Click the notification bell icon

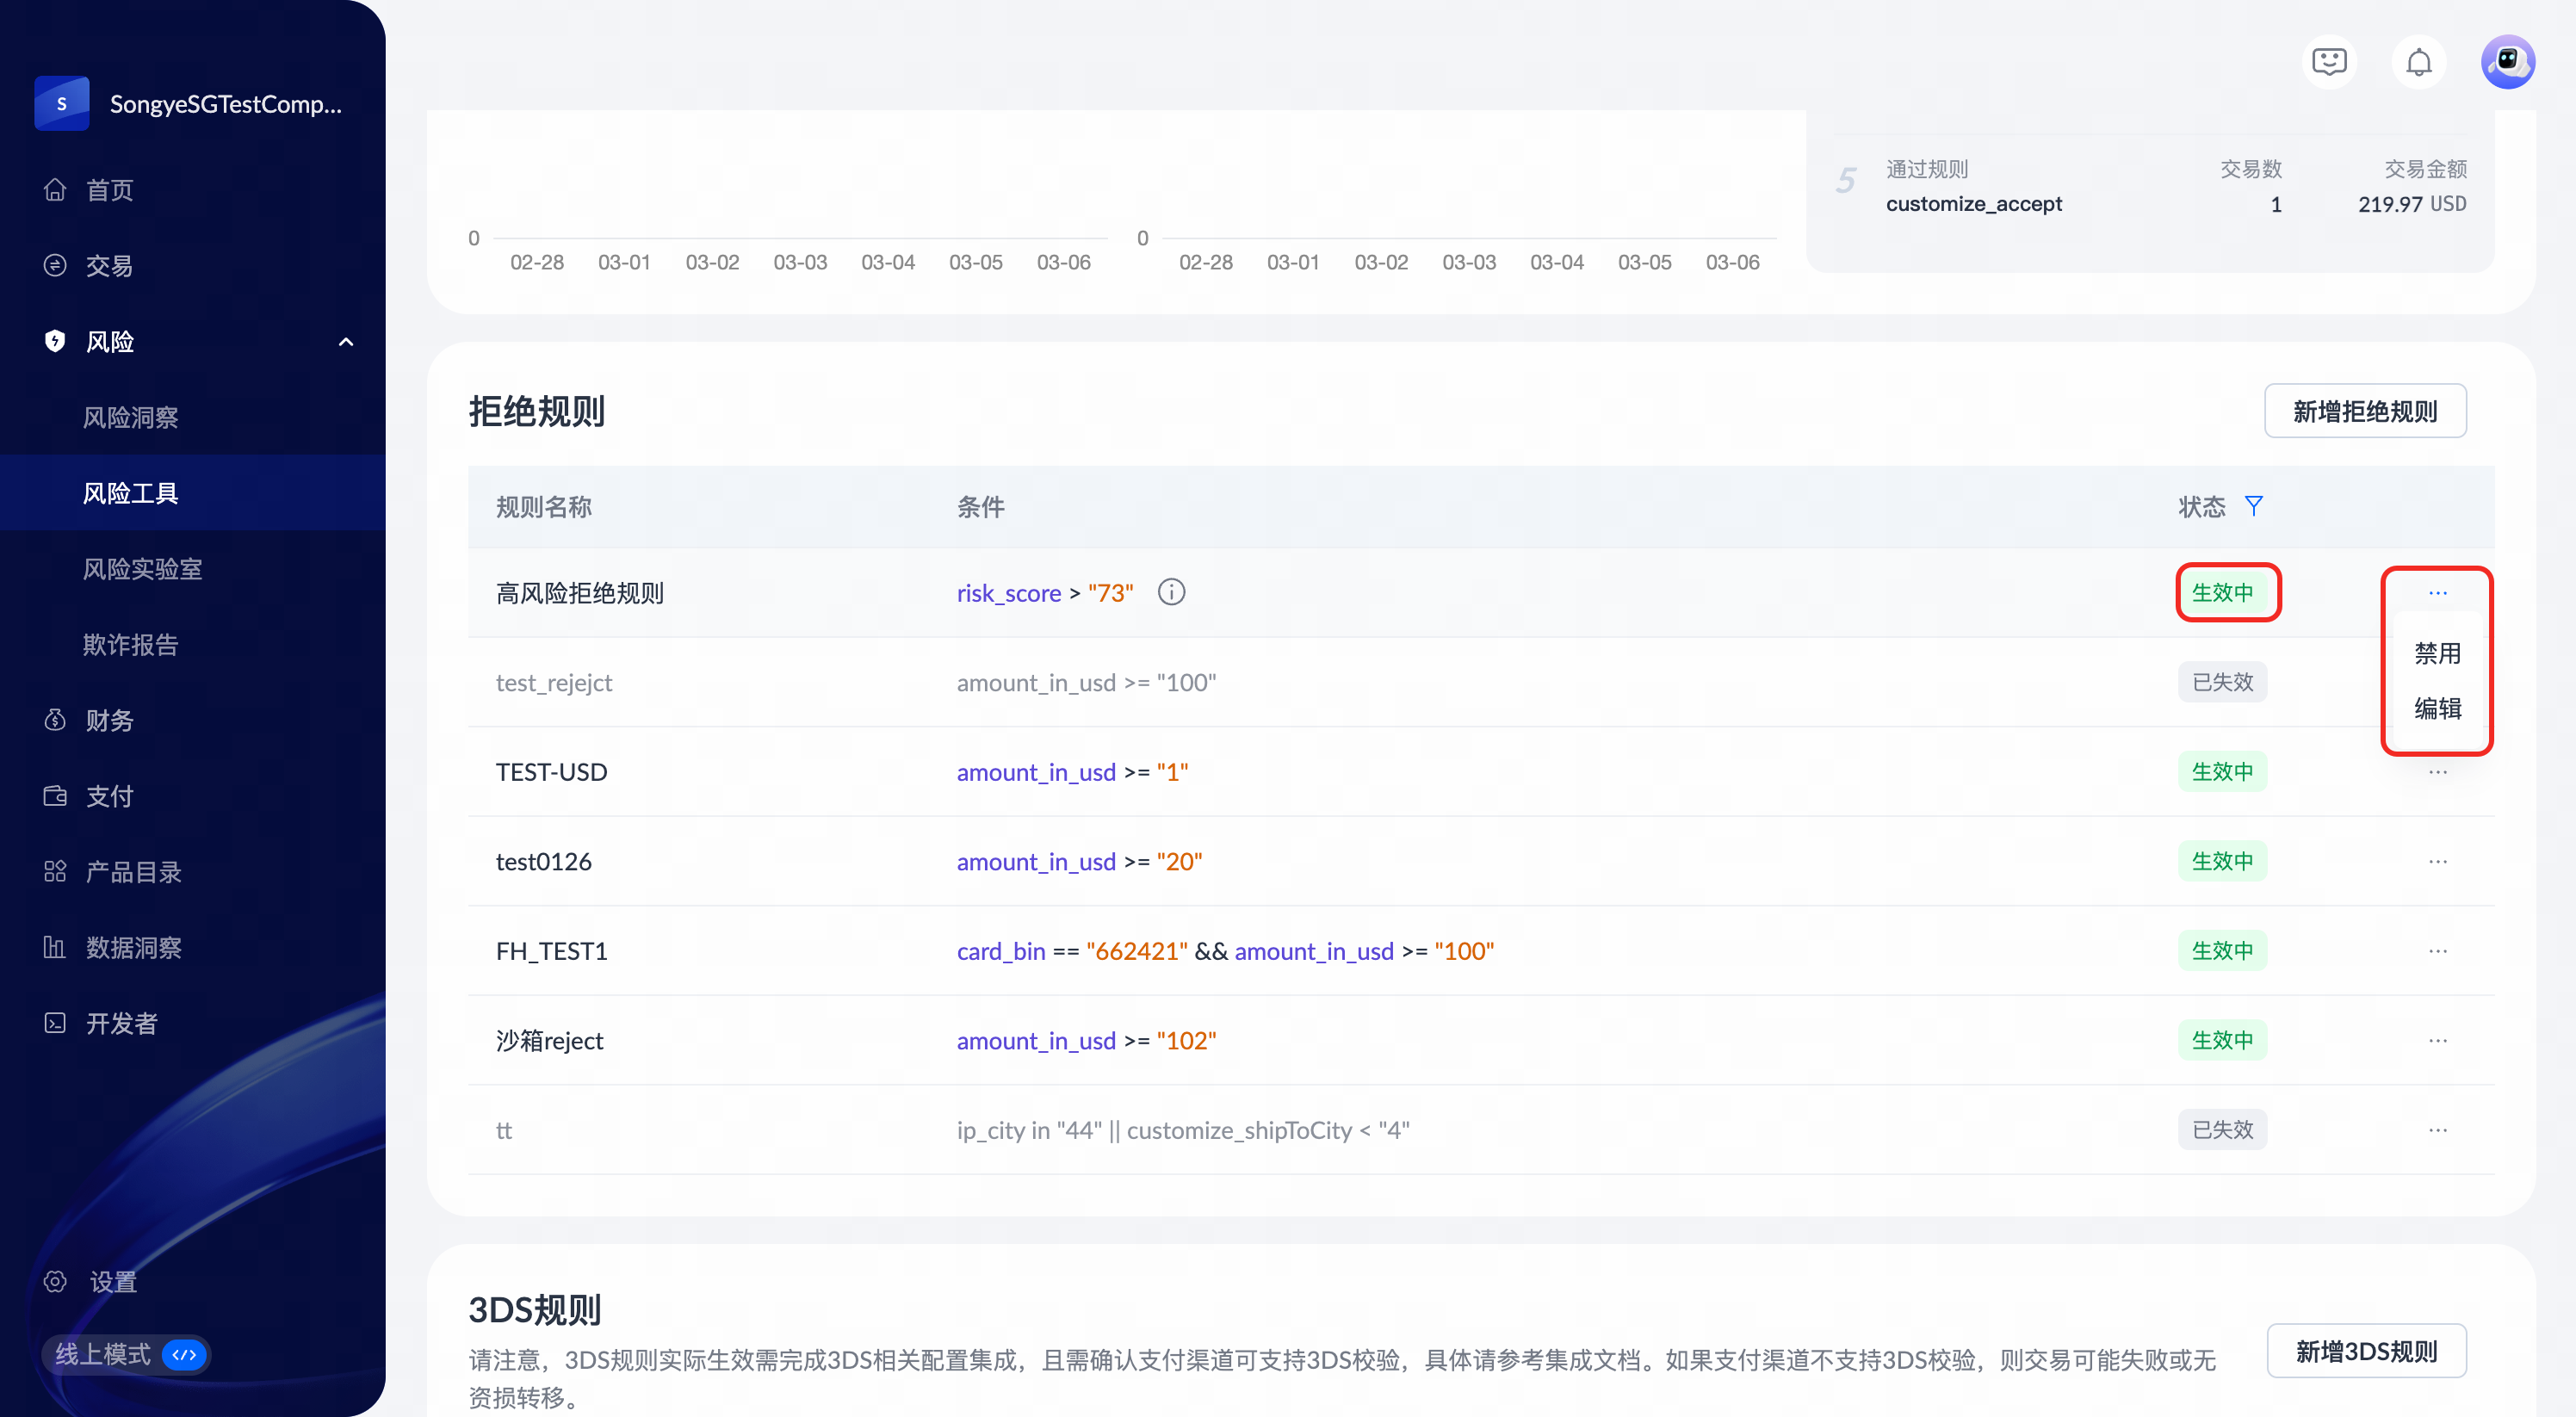coord(2418,63)
